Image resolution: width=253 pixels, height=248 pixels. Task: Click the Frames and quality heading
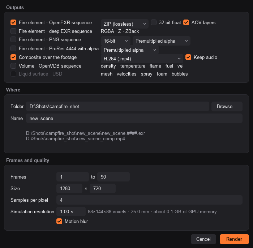click(28, 161)
